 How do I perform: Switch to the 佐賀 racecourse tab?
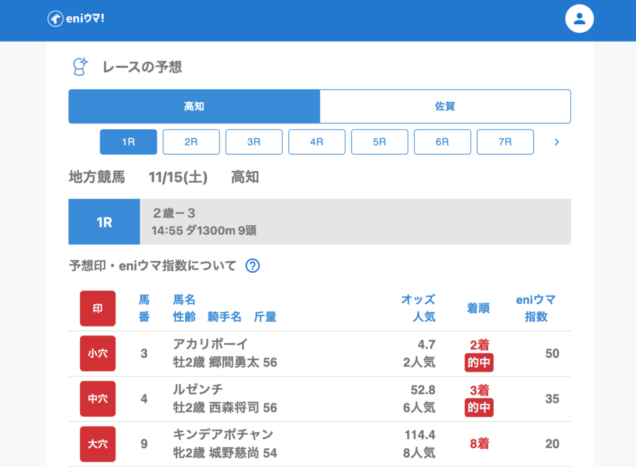pyautogui.click(x=445, y=106)
